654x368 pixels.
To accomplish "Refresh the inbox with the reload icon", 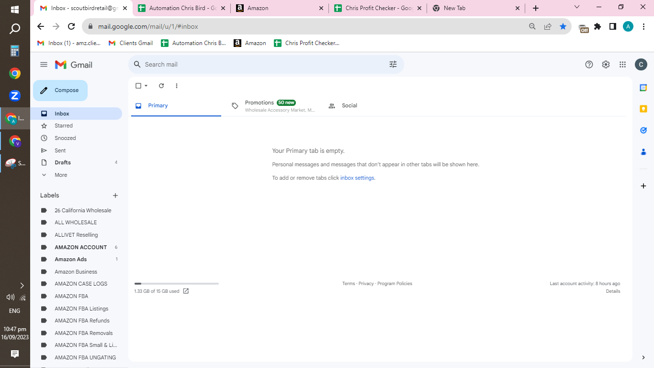I will tap(161, 86).
